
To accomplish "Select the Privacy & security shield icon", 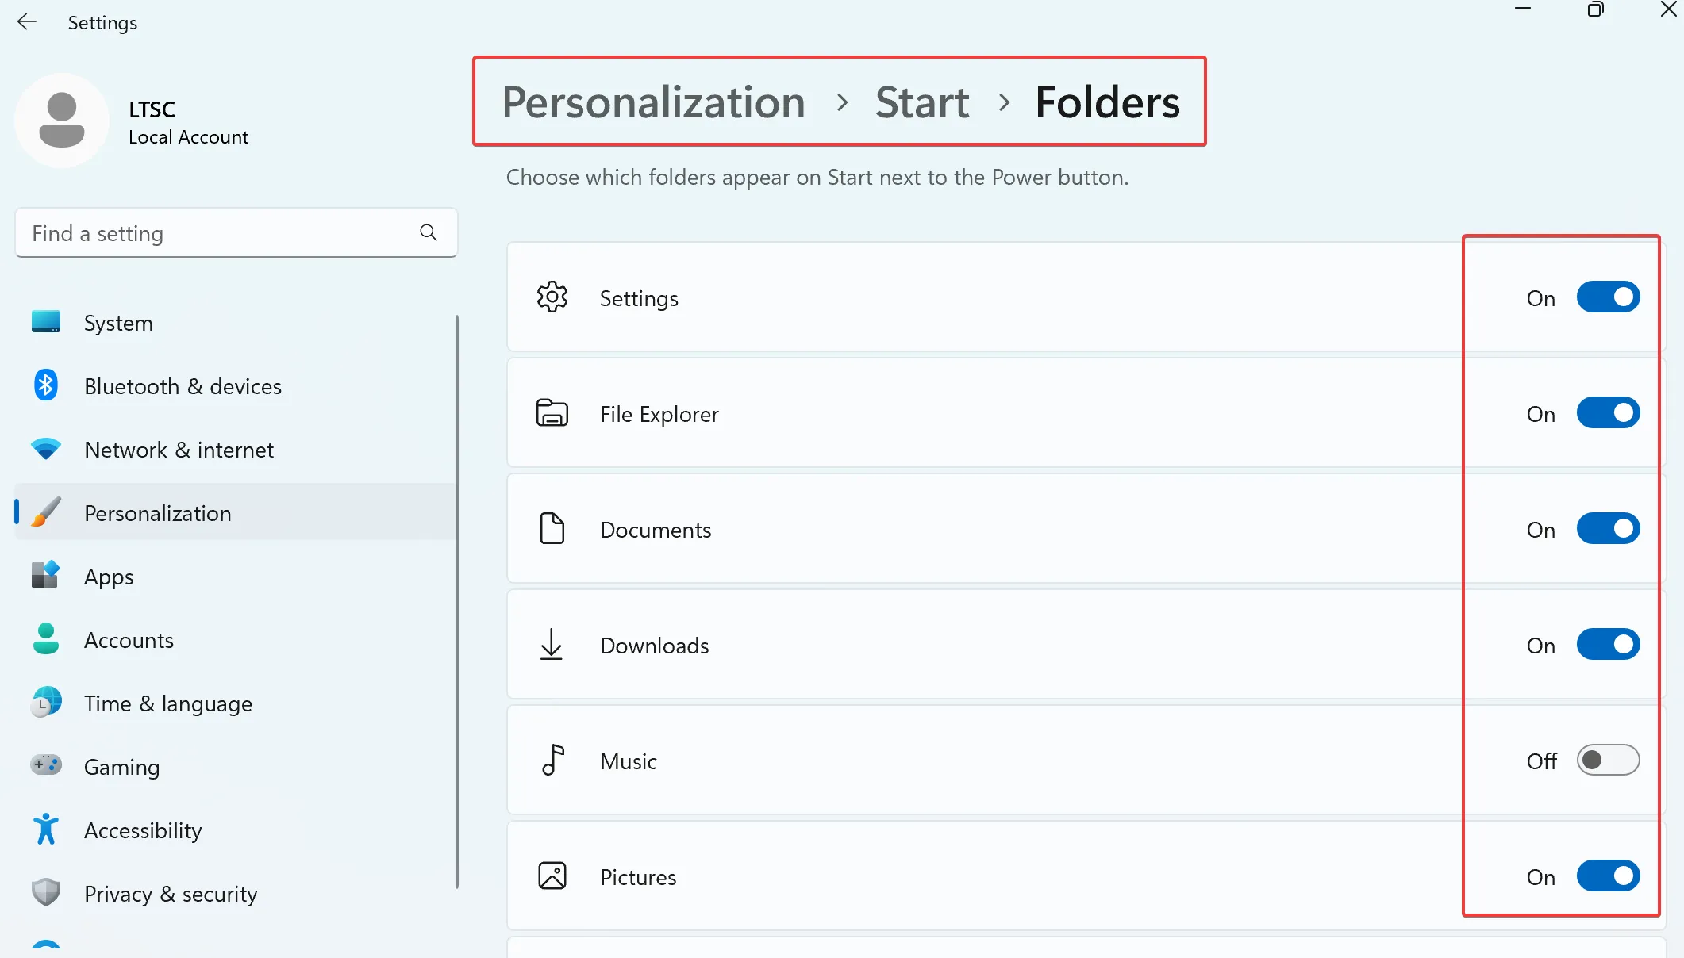I will (x=45, y=893).
